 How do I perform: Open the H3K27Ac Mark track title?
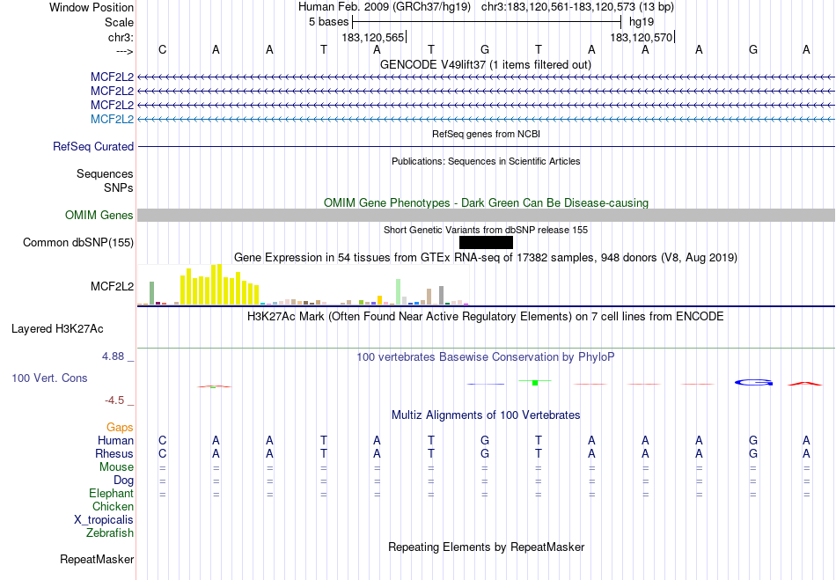(486, 317)
